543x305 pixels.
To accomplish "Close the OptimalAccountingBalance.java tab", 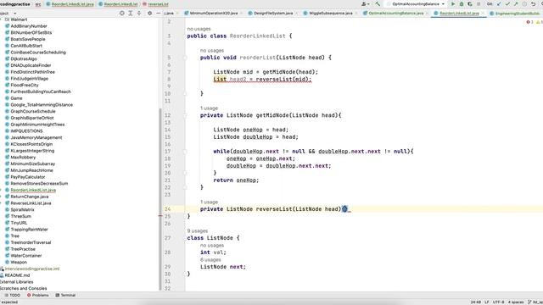I will [426, 14].
